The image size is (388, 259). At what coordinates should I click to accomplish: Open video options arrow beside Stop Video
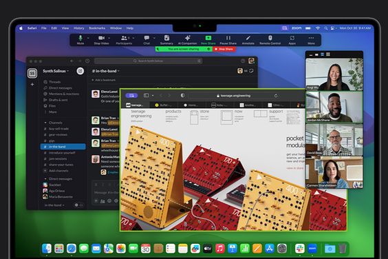pos(109,38)
